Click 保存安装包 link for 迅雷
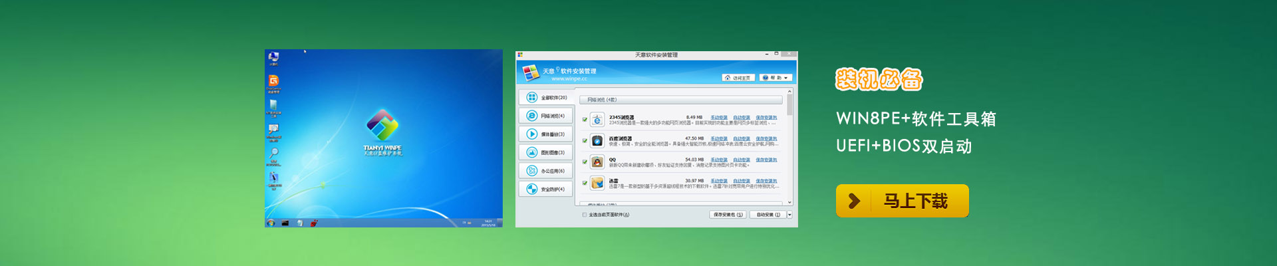 click(x=766, y=181)
